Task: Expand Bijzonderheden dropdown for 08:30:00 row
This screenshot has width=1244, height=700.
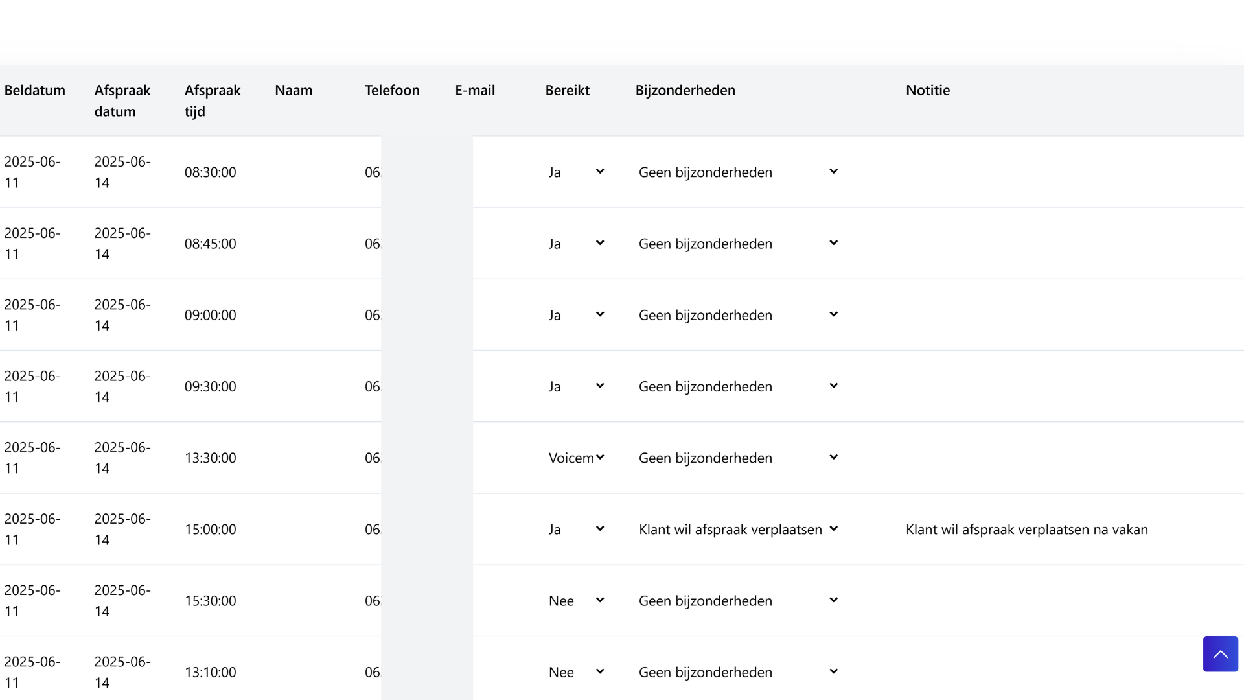Action: tap(738, 172)
